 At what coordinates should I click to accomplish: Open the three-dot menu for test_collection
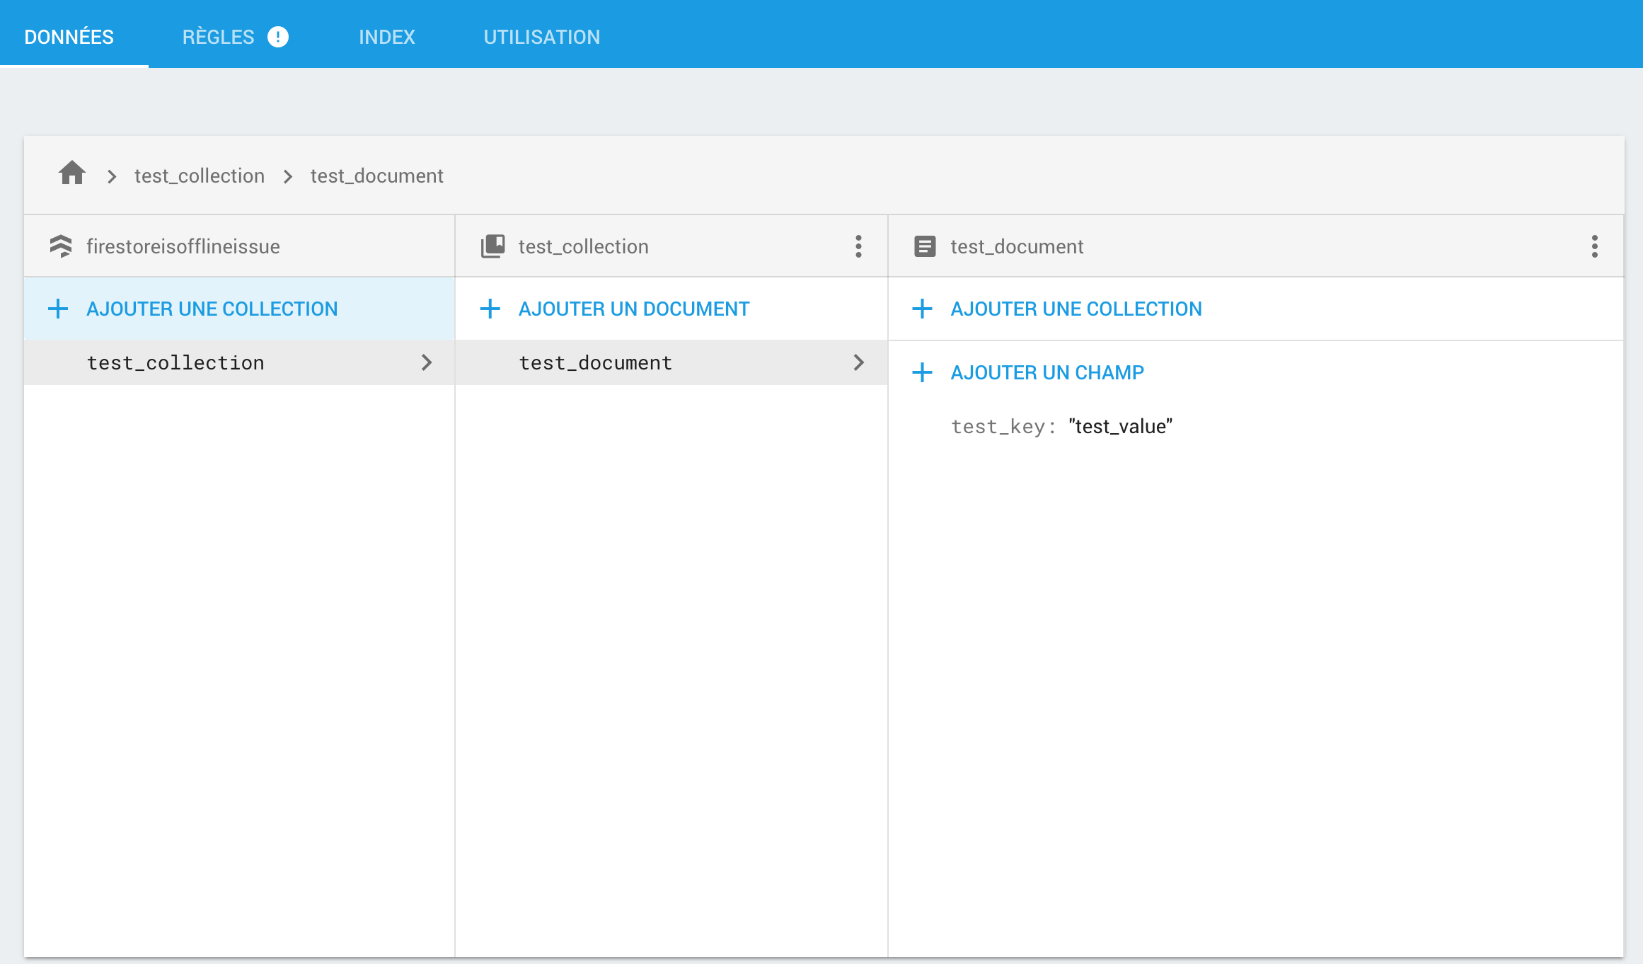click(858, 246)
